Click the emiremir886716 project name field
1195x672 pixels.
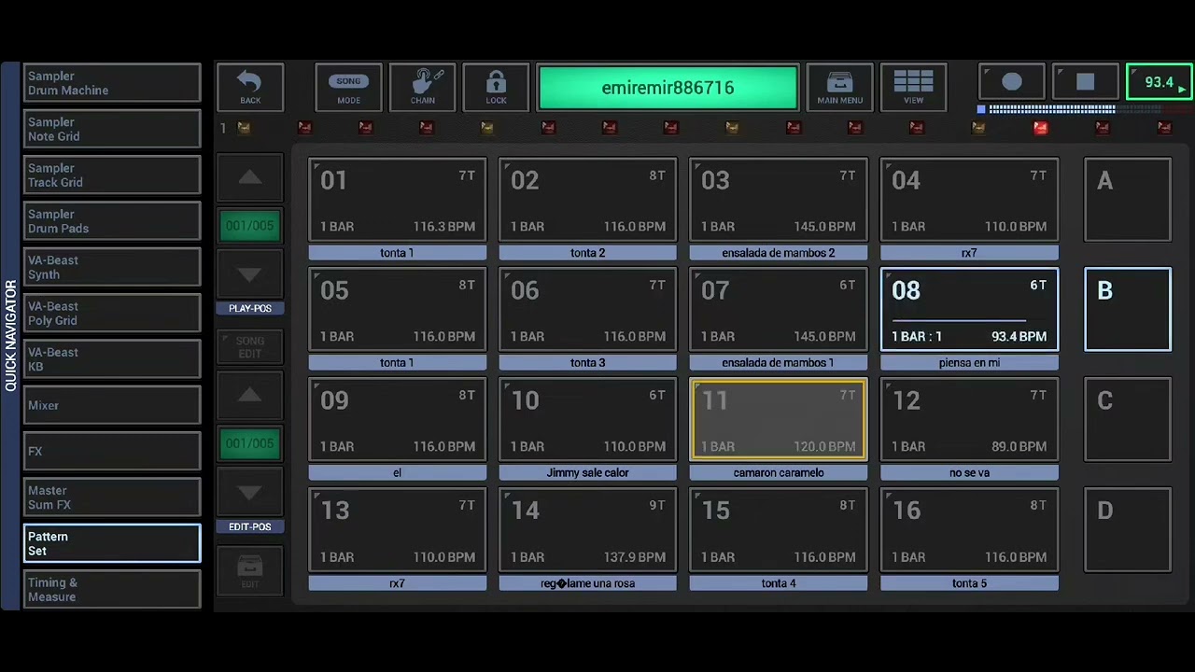[x=668, y=88]
